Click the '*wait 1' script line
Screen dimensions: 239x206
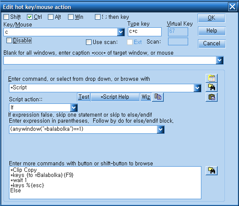(x=18, y=180)
